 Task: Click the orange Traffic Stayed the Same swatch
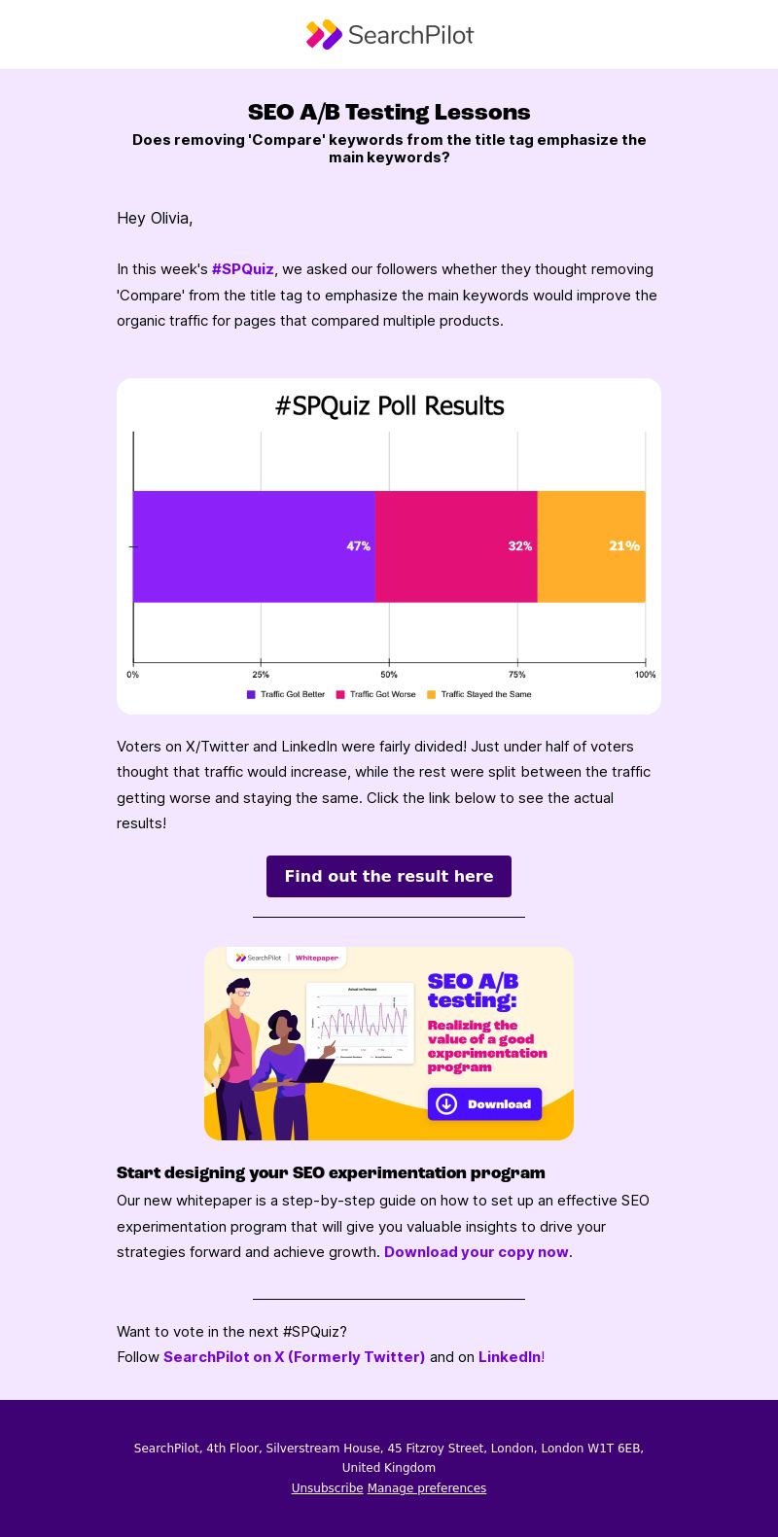click(x=432, y=695)
